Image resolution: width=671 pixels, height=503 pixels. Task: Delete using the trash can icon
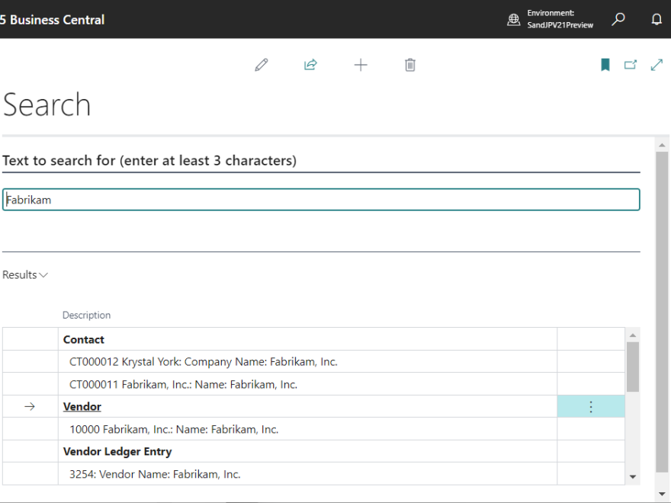click(410, 65)
